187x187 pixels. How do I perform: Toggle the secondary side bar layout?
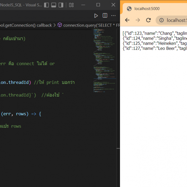click(61, 5)
